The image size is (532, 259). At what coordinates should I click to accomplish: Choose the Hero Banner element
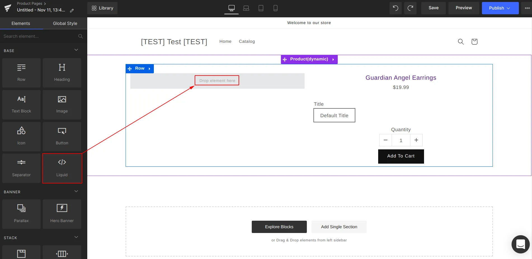(x=62, y=213)
